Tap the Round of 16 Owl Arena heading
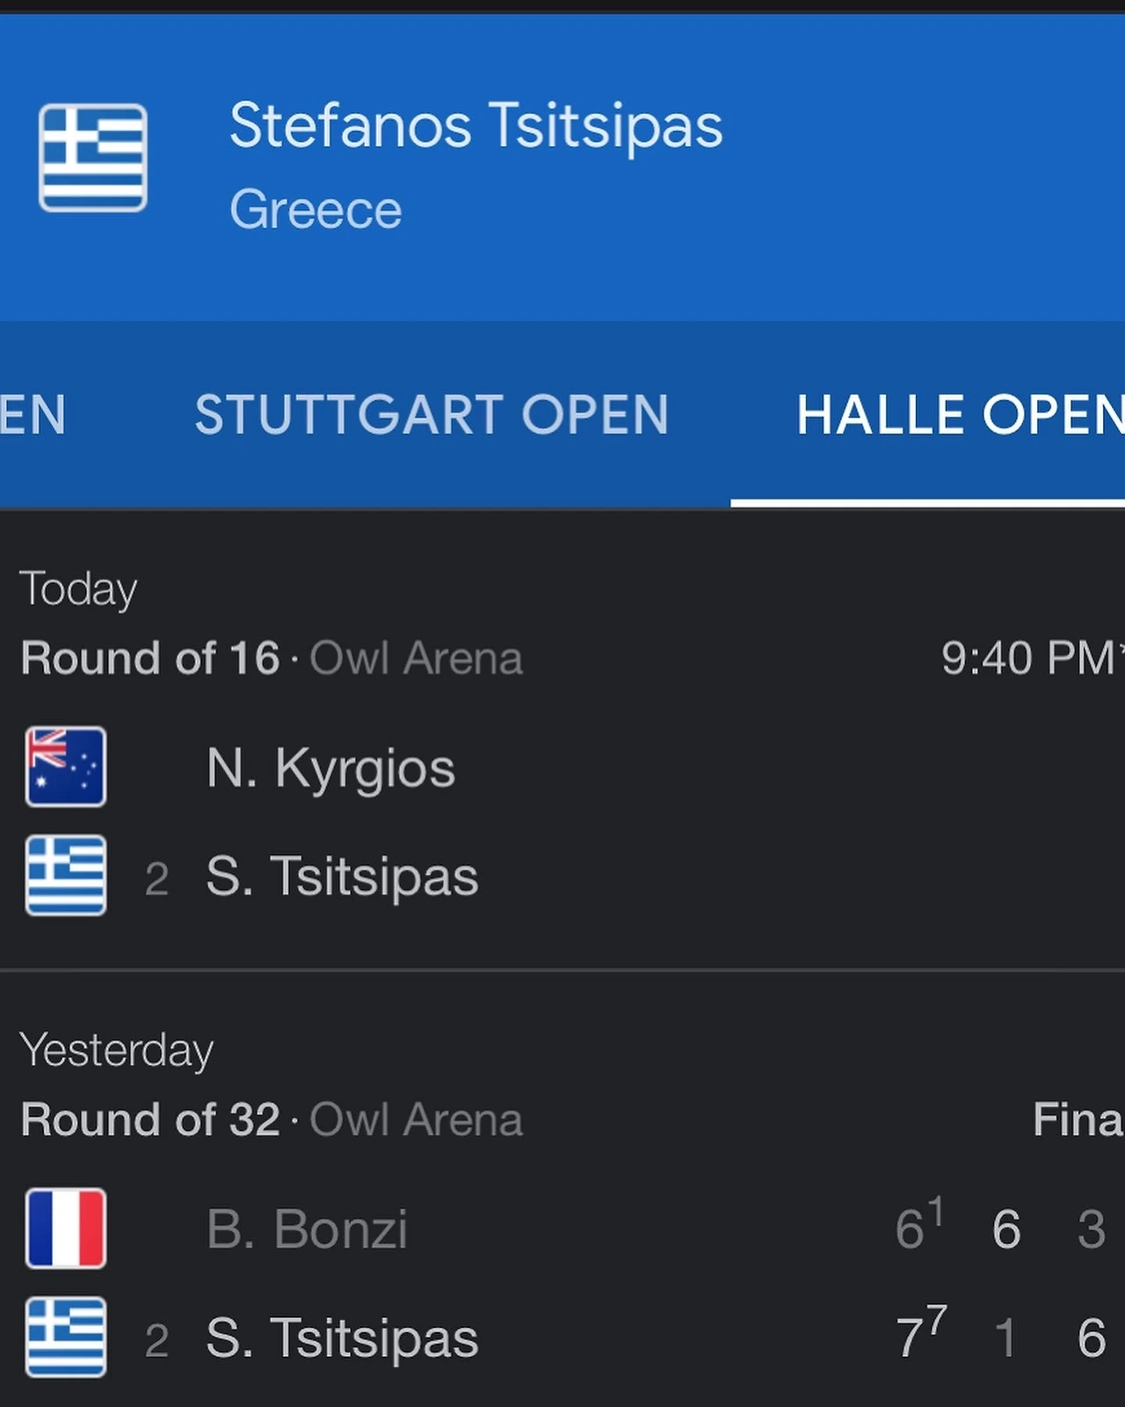1125x1407 pixels. pos(272,659)
